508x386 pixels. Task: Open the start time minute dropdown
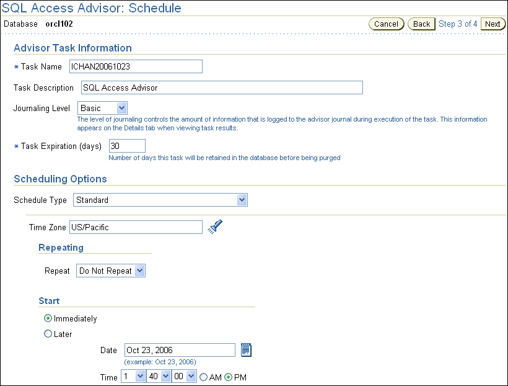[x=158, y=377]
